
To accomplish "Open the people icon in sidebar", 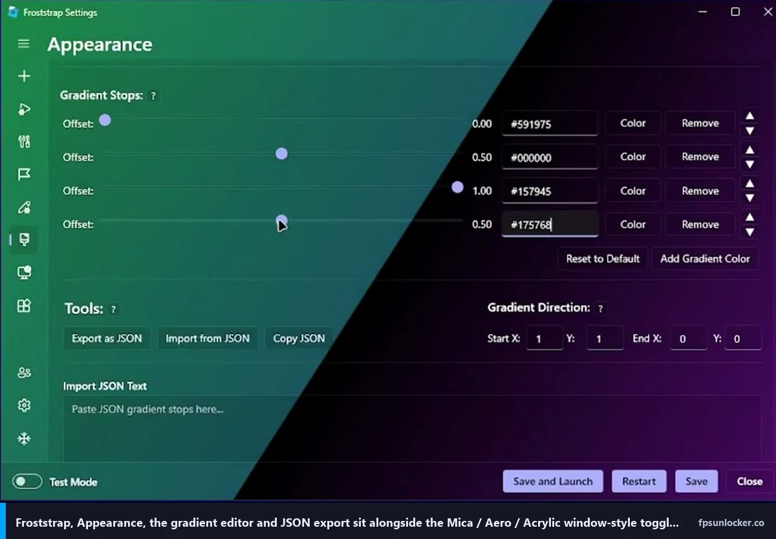I will click(x=24, y=372).
